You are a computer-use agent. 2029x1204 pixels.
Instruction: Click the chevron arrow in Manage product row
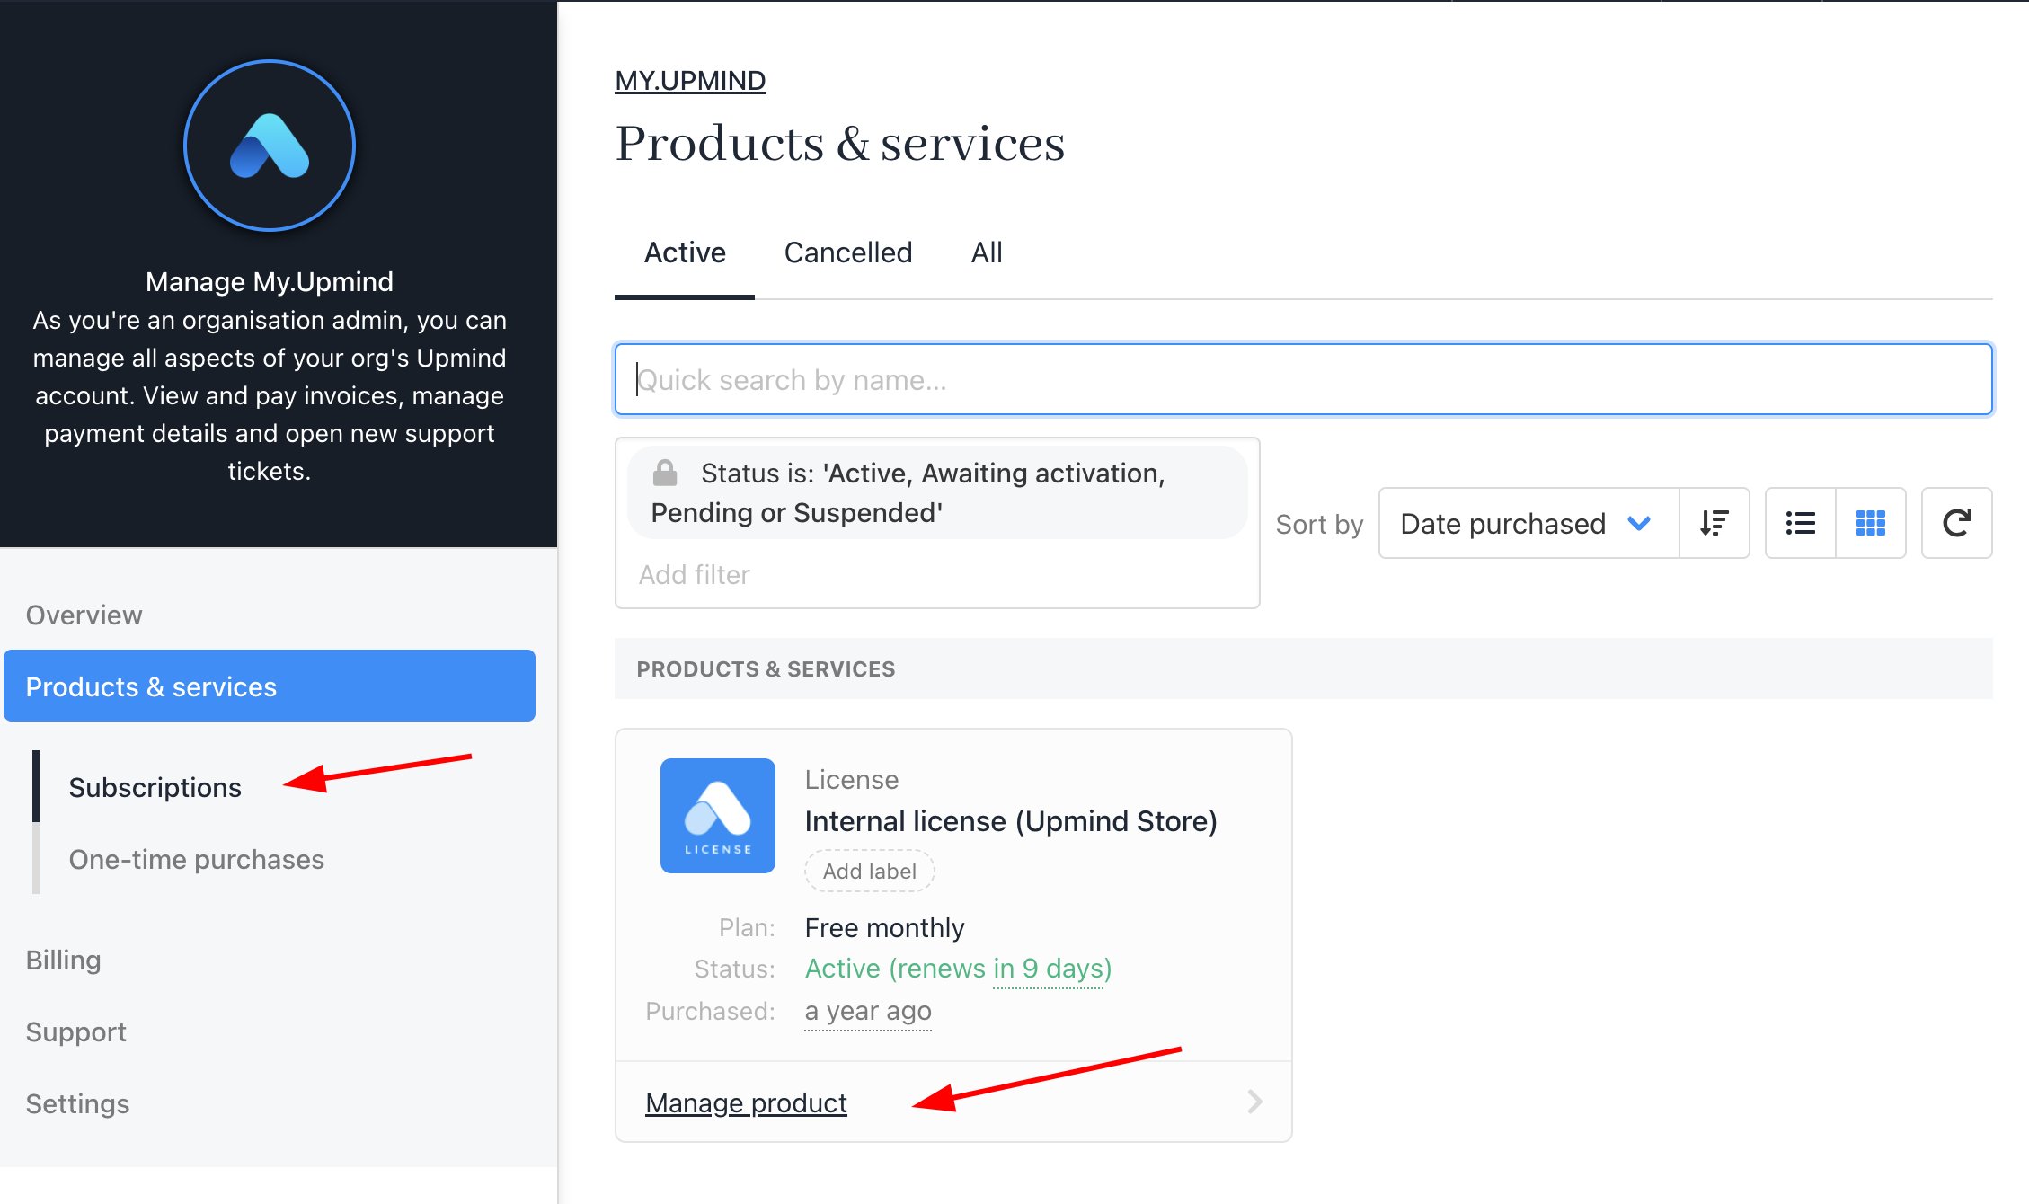1255,1102
